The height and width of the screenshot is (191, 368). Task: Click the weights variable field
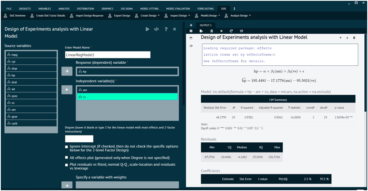click(127, 185)
